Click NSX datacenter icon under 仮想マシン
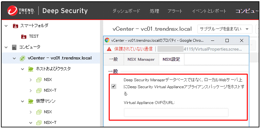The height and width of the screenshot is (129, 261). coord(39,112)
